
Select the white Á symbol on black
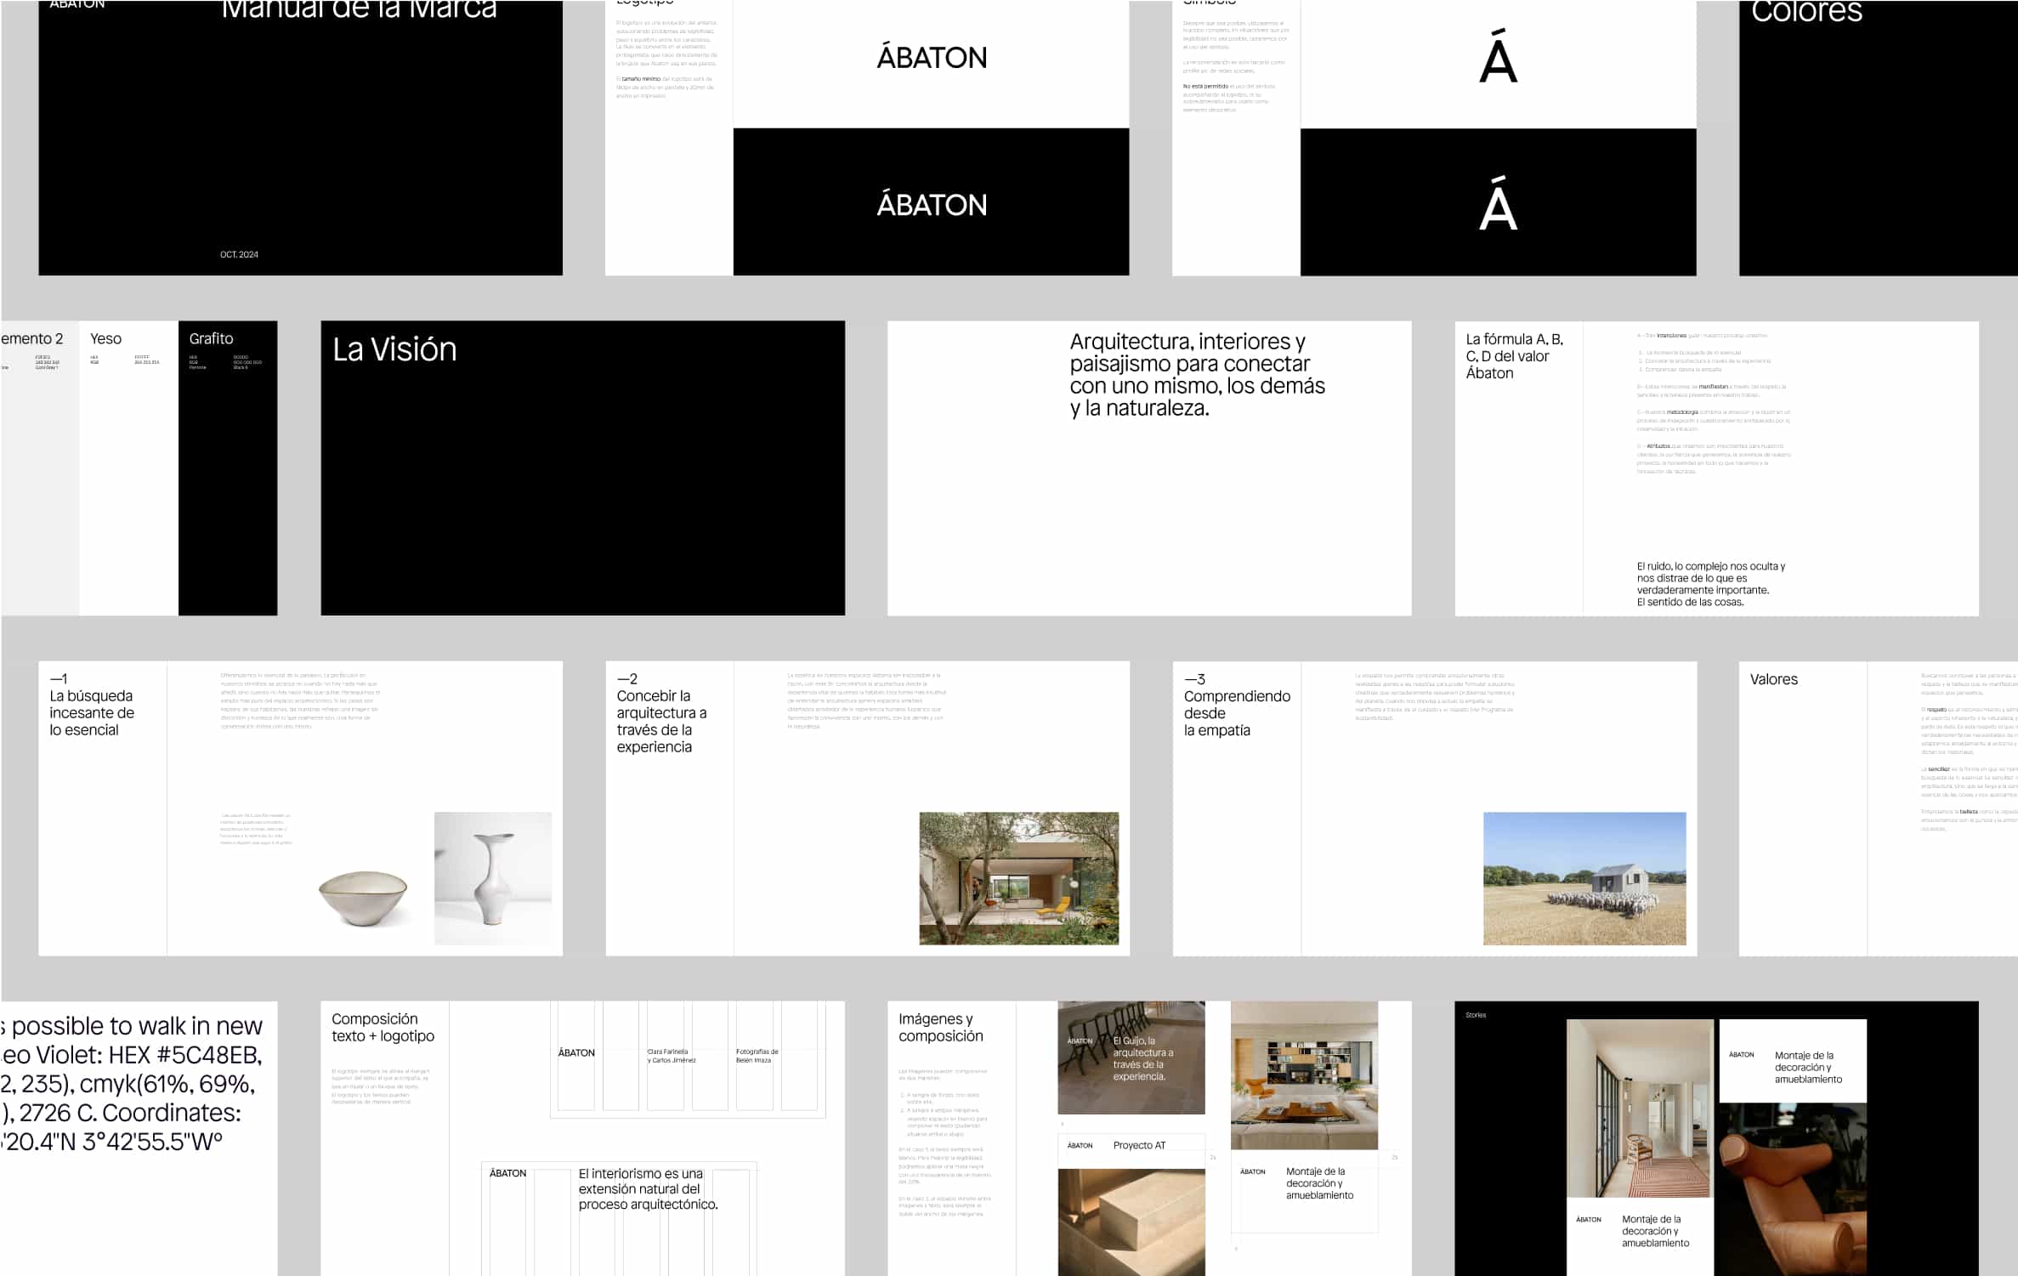1498,205
